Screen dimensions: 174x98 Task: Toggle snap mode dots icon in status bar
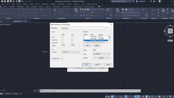(x=115, y=97)
